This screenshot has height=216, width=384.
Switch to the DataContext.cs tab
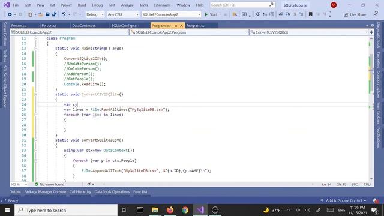pos(84,25)
